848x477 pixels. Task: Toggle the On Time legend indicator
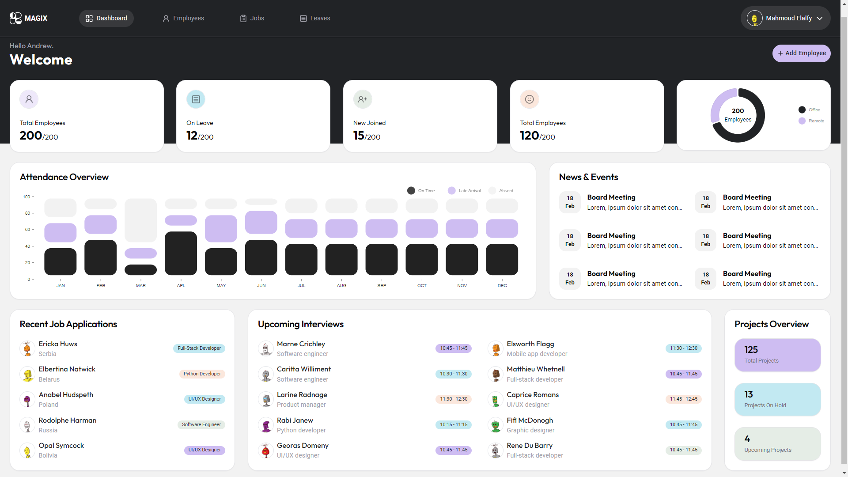click(x=411, y=190)
